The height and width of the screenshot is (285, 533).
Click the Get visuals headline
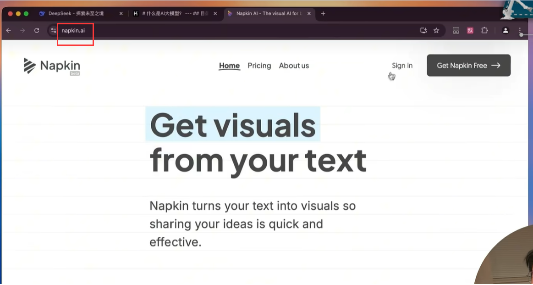point(233,125)
